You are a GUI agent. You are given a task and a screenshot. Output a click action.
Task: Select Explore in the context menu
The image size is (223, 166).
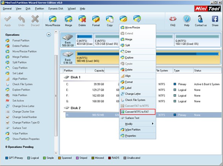click(x=138, y=58)
